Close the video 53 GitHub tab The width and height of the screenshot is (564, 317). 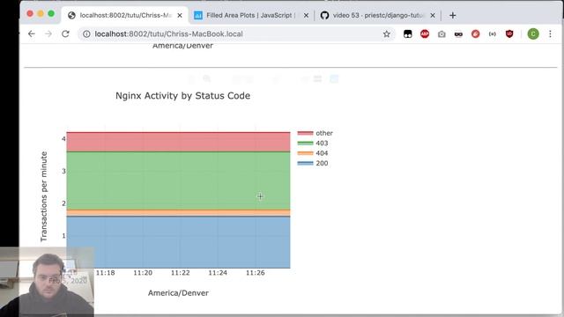tap(433, 16)
